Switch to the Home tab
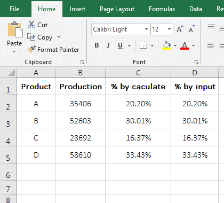The image size is (224, 203). point(47,9)
